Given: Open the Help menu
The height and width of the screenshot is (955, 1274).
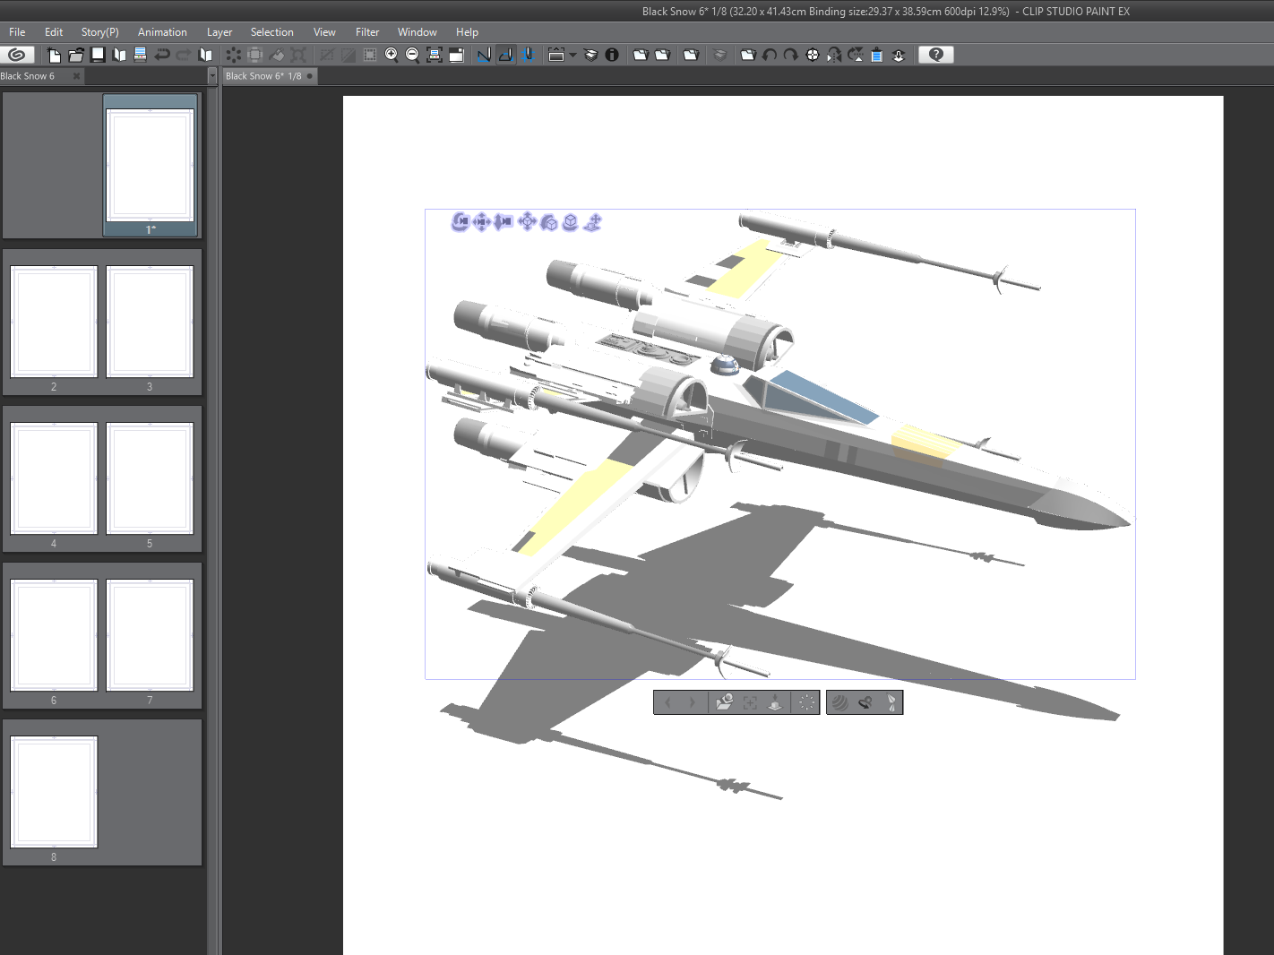Looking at the screenshot, I should click(x=467, y=32).
